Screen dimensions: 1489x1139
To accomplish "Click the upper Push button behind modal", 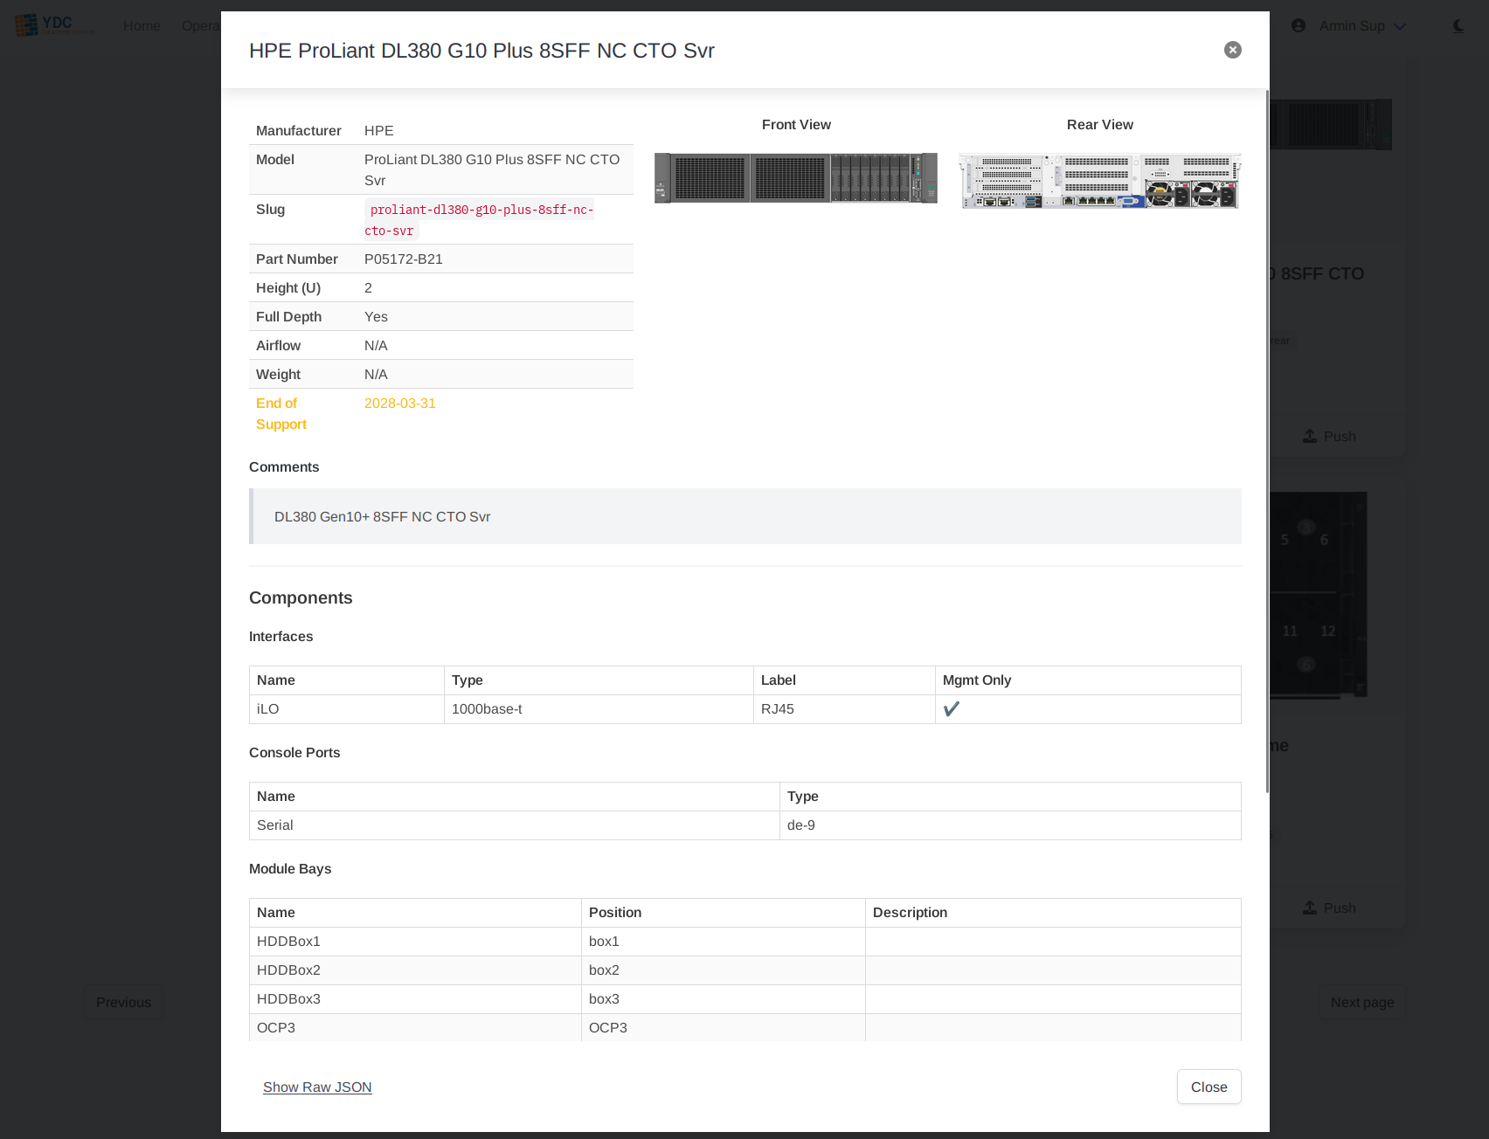I will [1329, 436].
